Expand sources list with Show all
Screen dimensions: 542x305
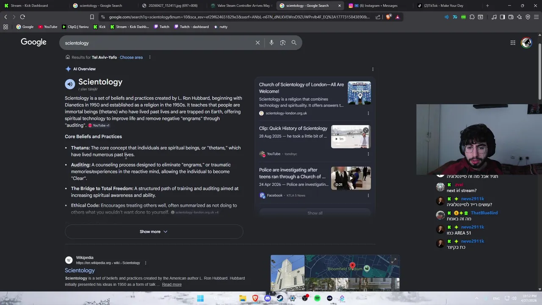coord(315,213)
